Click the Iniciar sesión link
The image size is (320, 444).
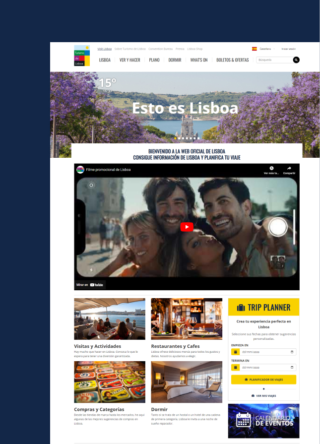point(288,49)
